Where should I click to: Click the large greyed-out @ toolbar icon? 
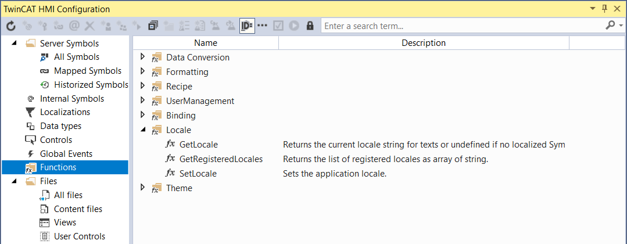[x=74, y=26]
